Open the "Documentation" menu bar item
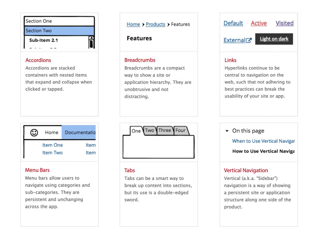 tap(80, 132)
